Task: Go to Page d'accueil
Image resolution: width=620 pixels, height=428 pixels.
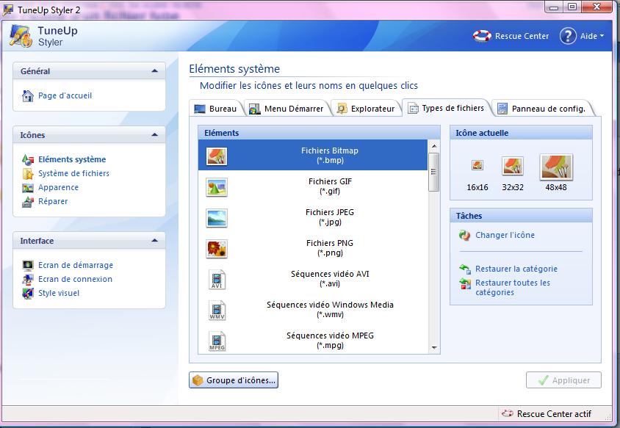Action: [x=65, y=95]
